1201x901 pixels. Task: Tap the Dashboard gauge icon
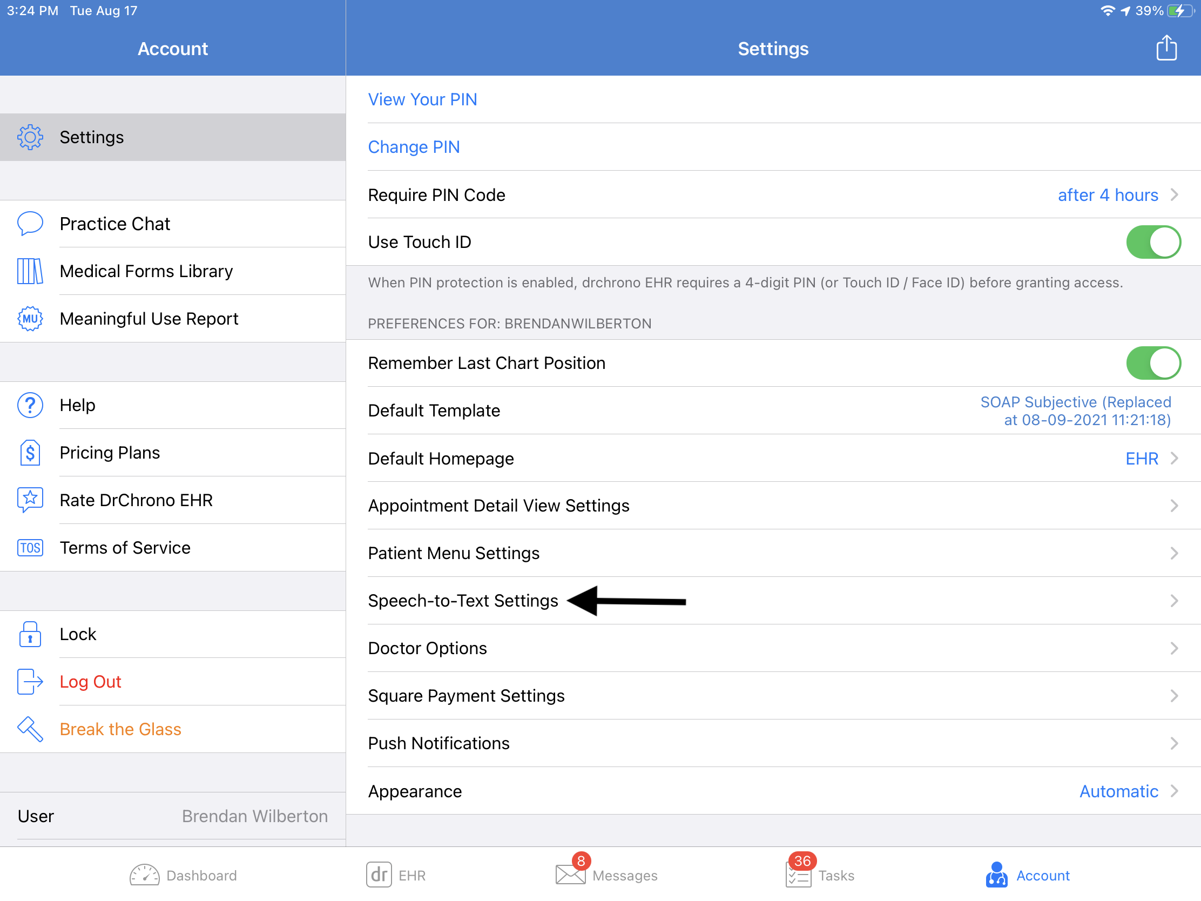tap(144, 875)
